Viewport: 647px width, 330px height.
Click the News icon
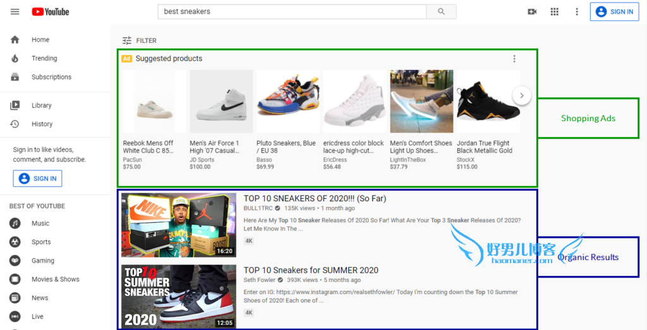tap(15, 297)
